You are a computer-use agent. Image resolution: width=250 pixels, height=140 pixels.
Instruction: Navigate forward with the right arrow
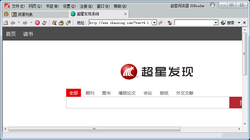coord(25,23)
